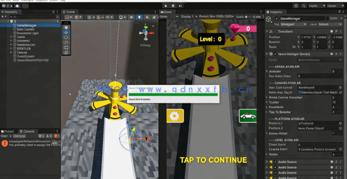Click the Step frame button
This screenshot has width=347, height=179.
pos(180,6)
